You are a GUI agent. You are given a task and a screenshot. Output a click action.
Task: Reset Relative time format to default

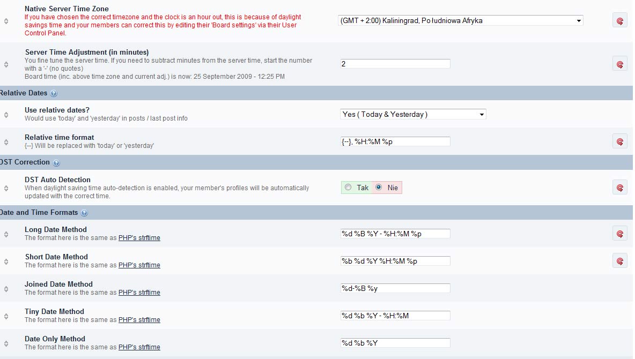619,141
